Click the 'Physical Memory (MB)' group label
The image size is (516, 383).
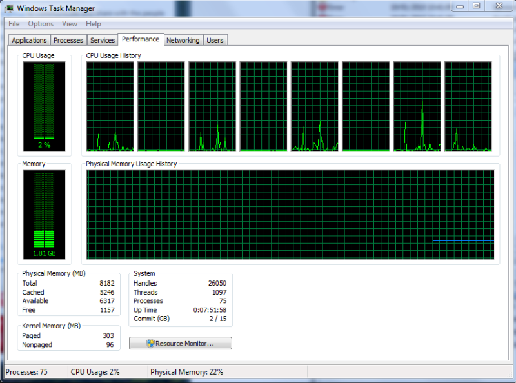pos(54,273)
